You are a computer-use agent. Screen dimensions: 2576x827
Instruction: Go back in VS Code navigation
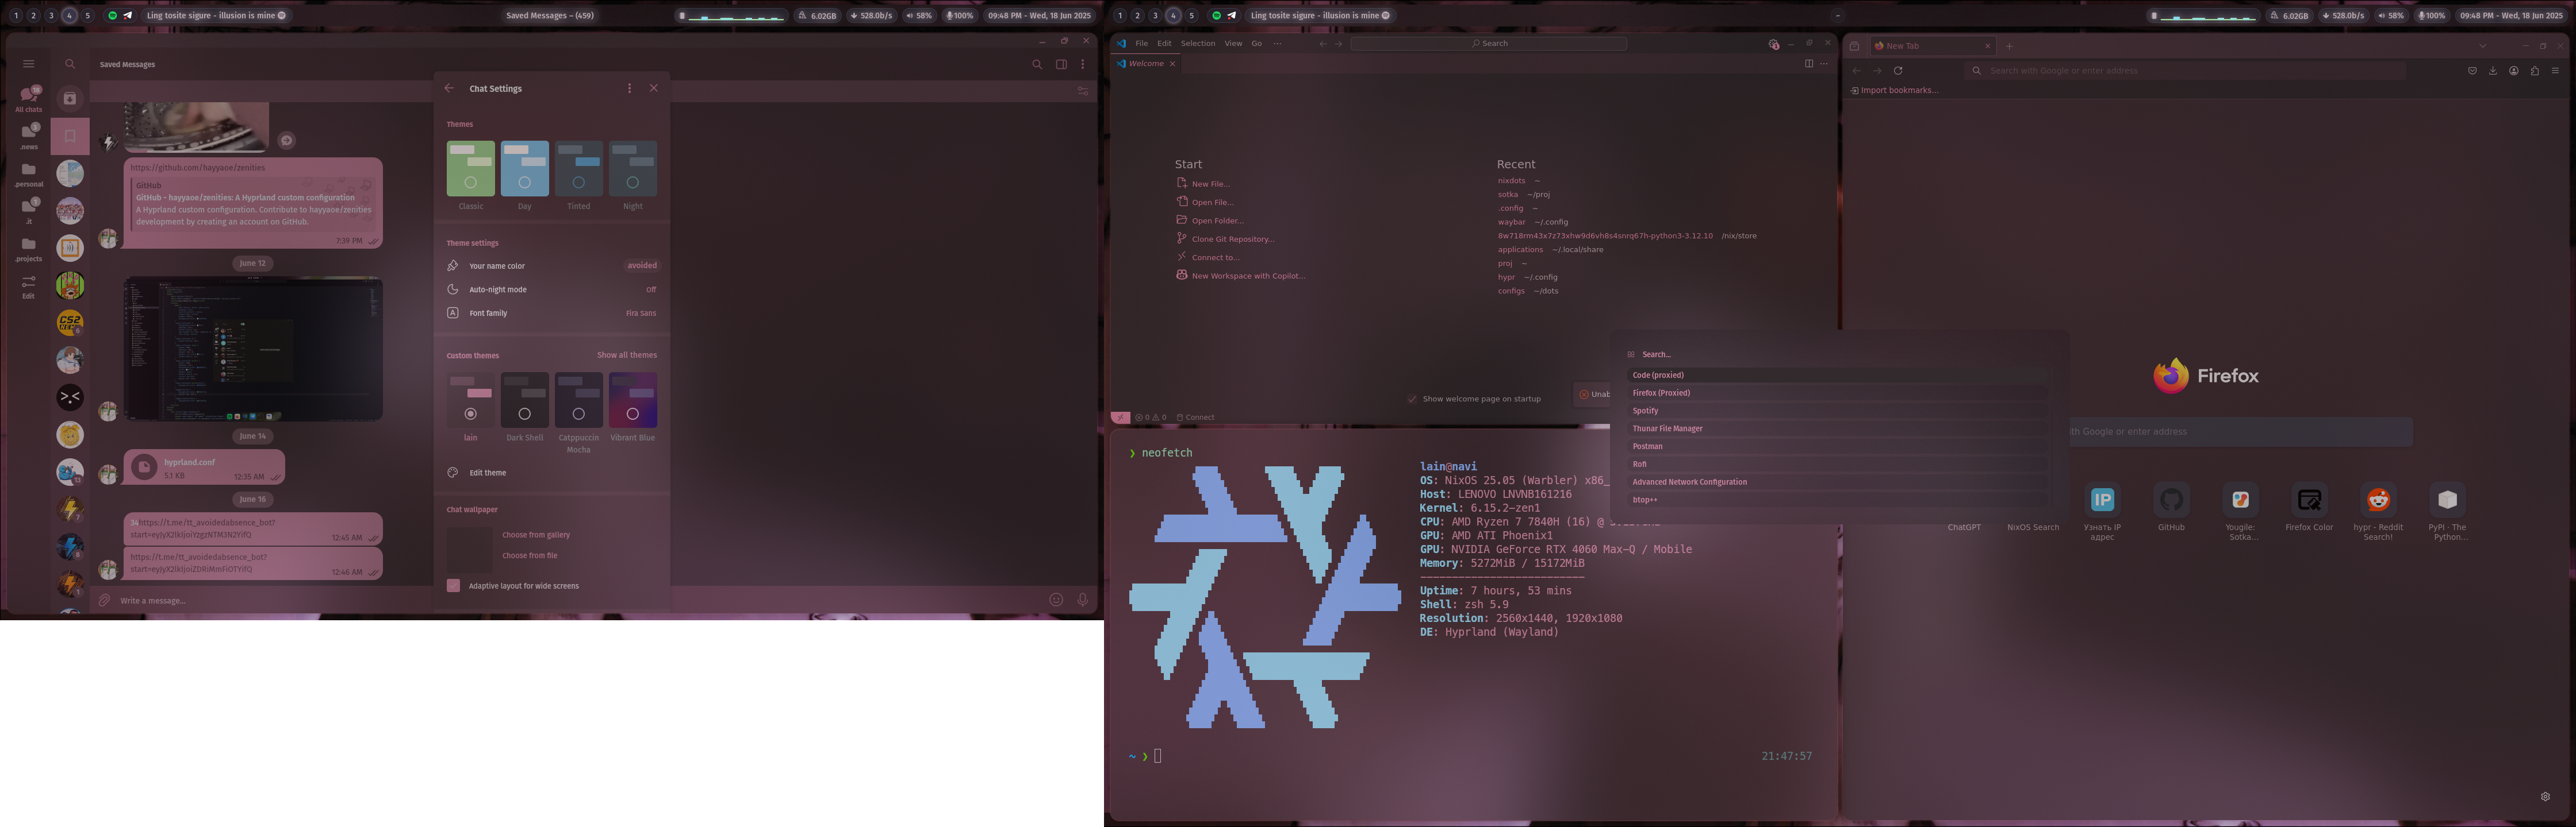click(x=1323, y=44)
